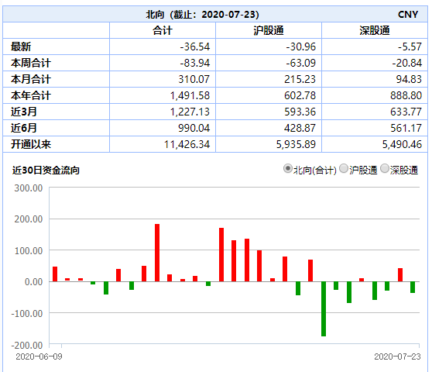Click the value -5.57
The height and width of the screenshot is (372, 432).
click(410, 46)
